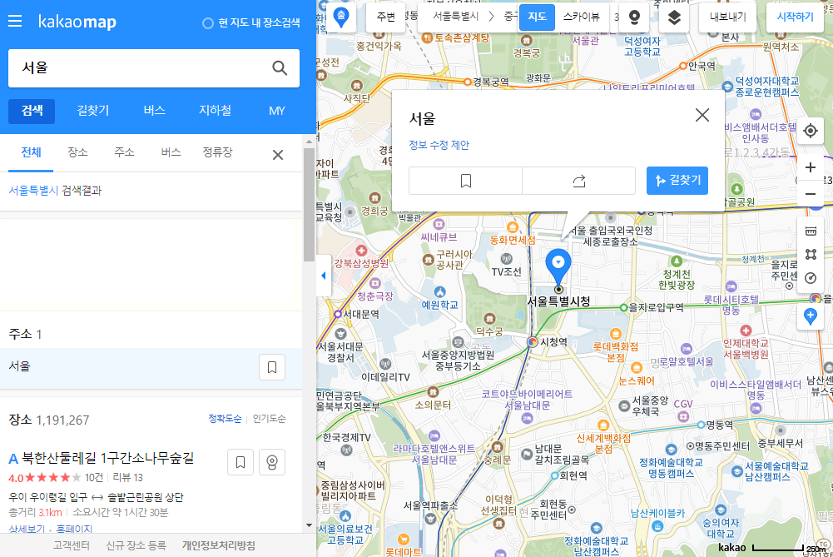Share 서울 from the info popup

(579, 181)
